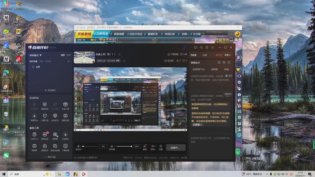Click the gear icon in QQ飞车 right sidebar

[x=239, y=82]
